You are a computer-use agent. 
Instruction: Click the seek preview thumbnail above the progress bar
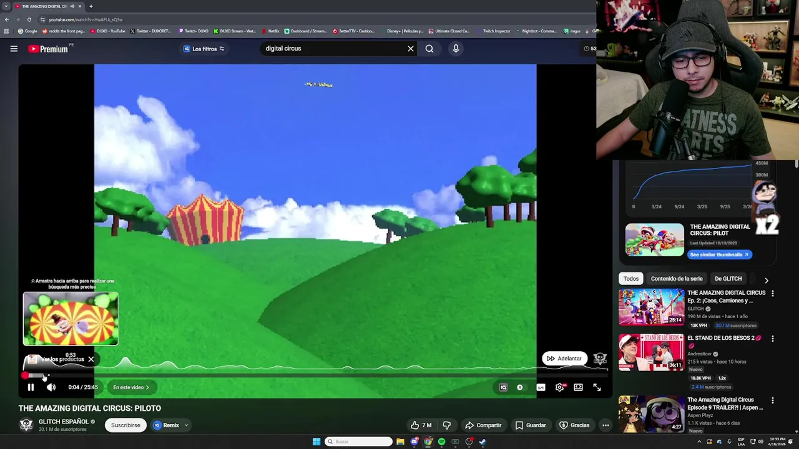[71, 319]
